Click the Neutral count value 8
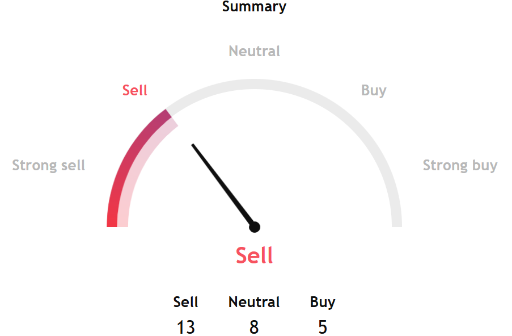The height and width of the screenshot is (336, 512). tap(254, 327)
